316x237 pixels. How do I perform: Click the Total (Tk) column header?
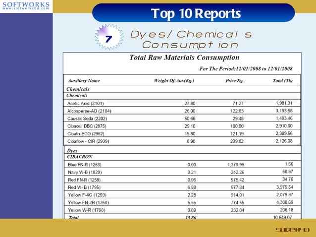coord(282,81)
